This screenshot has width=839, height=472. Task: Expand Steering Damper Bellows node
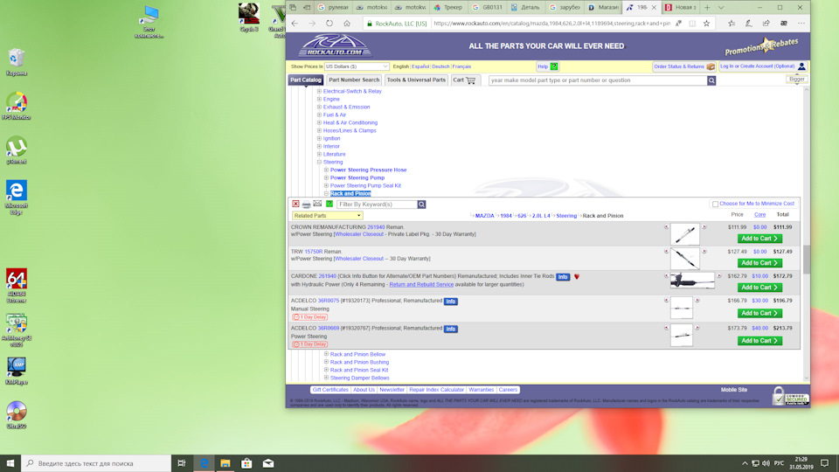point(326,378)
